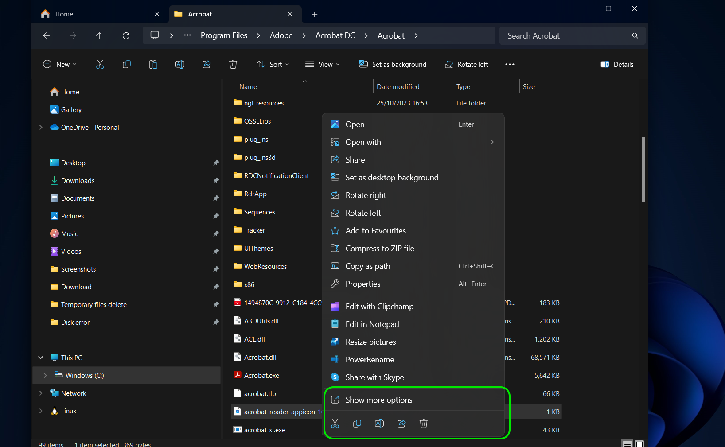Click the Paste icon in the top toolbar
The width and height of the screenshot is (725, 447).
(153, 64)
